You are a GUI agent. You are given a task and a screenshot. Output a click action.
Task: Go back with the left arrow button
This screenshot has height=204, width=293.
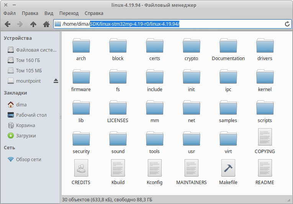point(8,24)
